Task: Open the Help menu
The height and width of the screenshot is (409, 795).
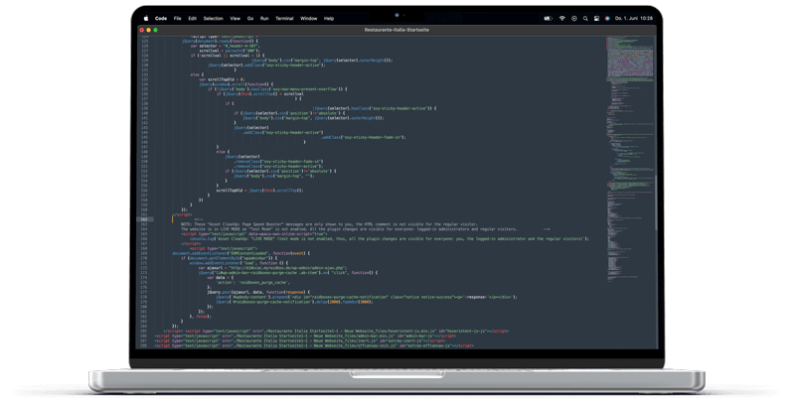Action: tap(329, 18)
